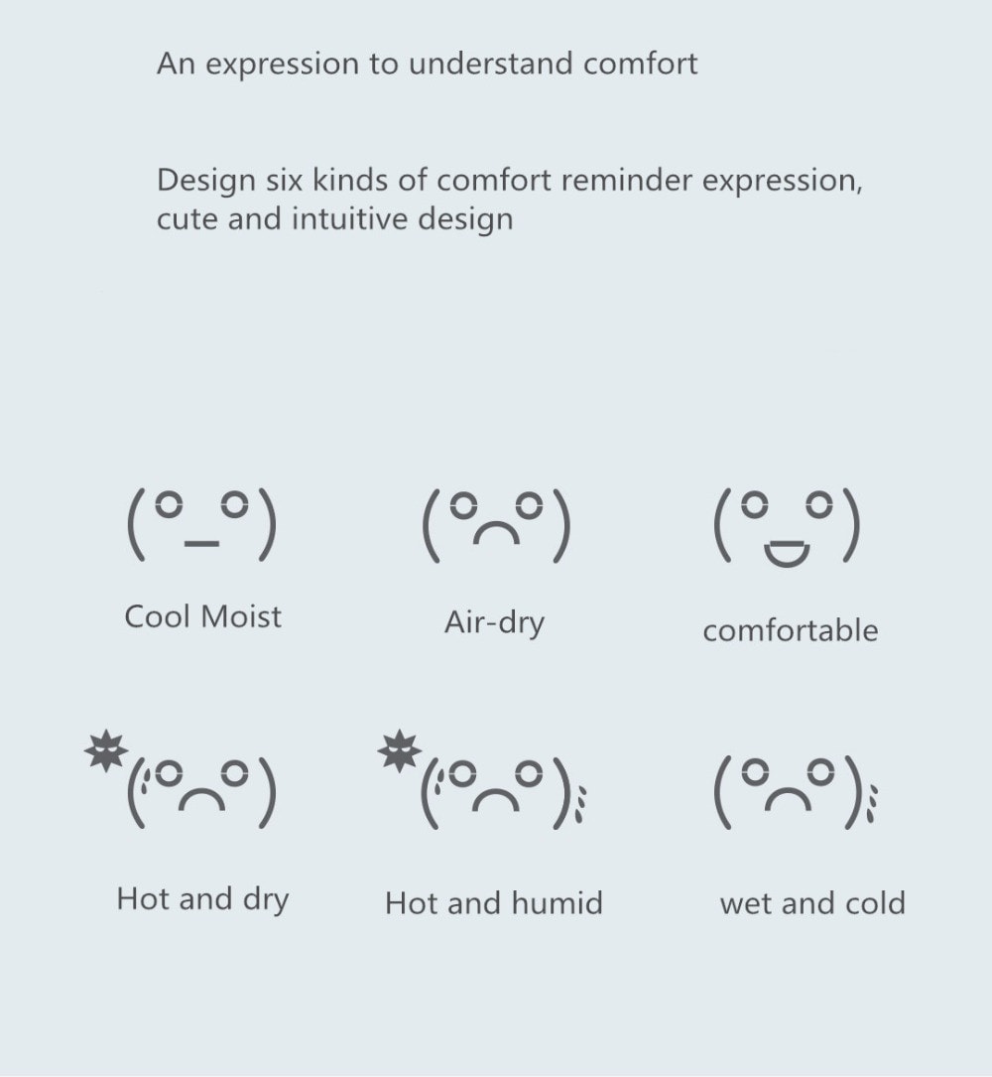Click the "comfortable" label
The height and width of the screenshot is (1077, 992).
(x=791, y=630)
